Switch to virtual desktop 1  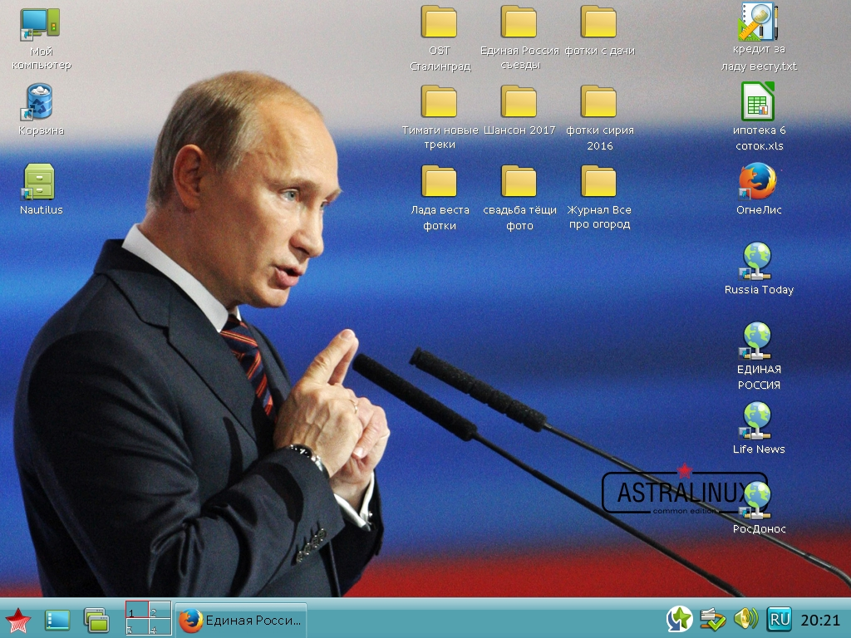[137, 610]
